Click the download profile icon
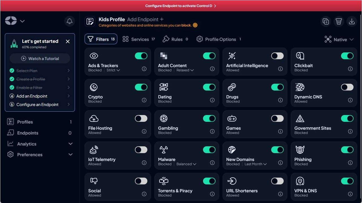This screenshot has height=203, width=362. (352, 21)
